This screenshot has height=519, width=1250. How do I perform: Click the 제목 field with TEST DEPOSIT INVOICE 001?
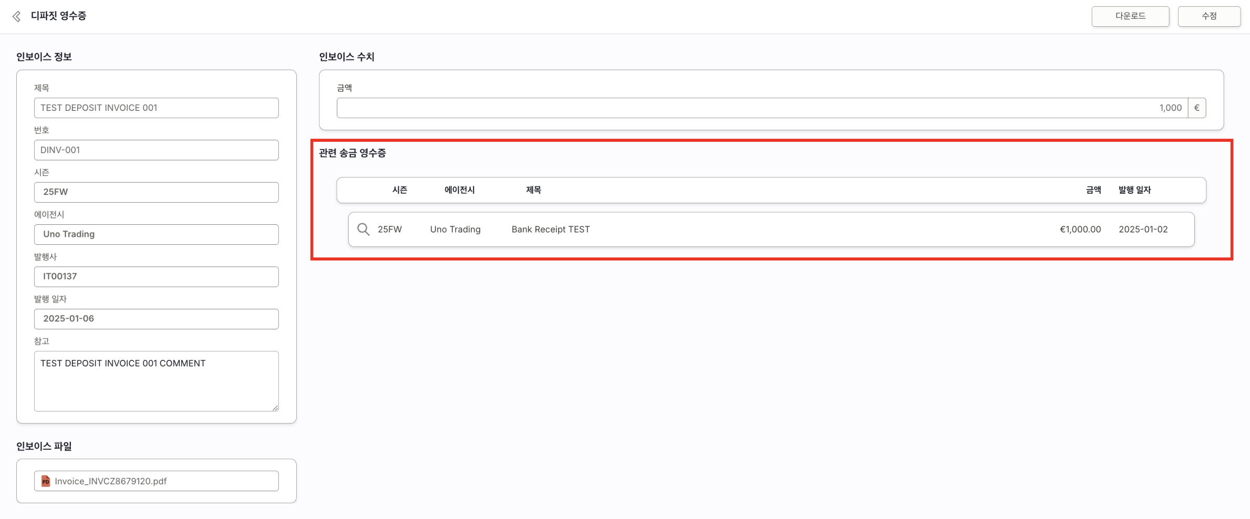tap(156, 108)
